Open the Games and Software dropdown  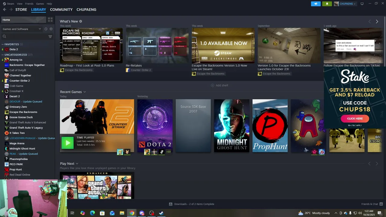tap(22, 29)
